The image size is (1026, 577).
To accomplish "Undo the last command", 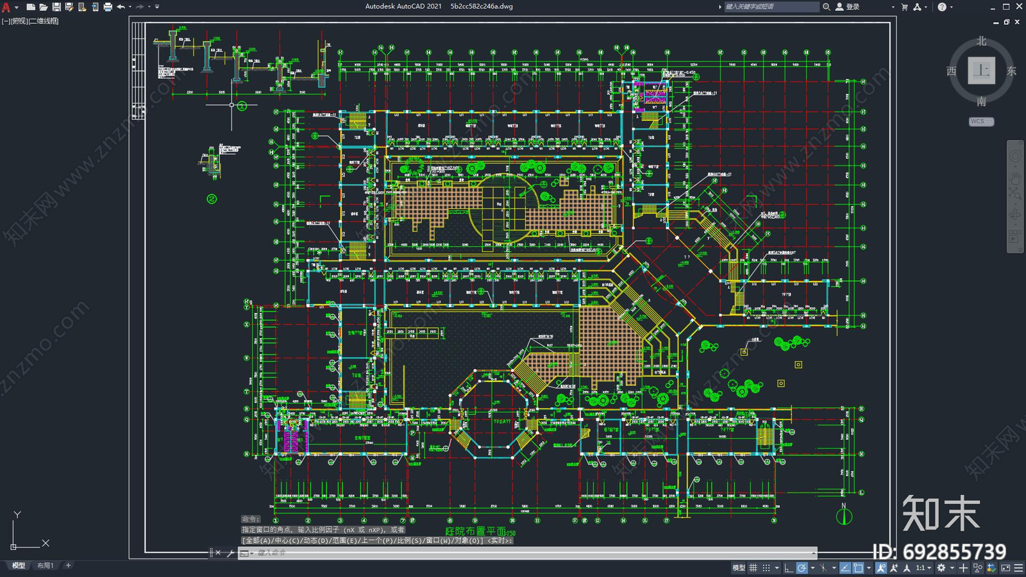I will click(121, 6).
